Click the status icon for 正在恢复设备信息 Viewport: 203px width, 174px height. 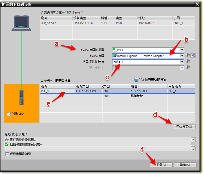tap(6, 140)
